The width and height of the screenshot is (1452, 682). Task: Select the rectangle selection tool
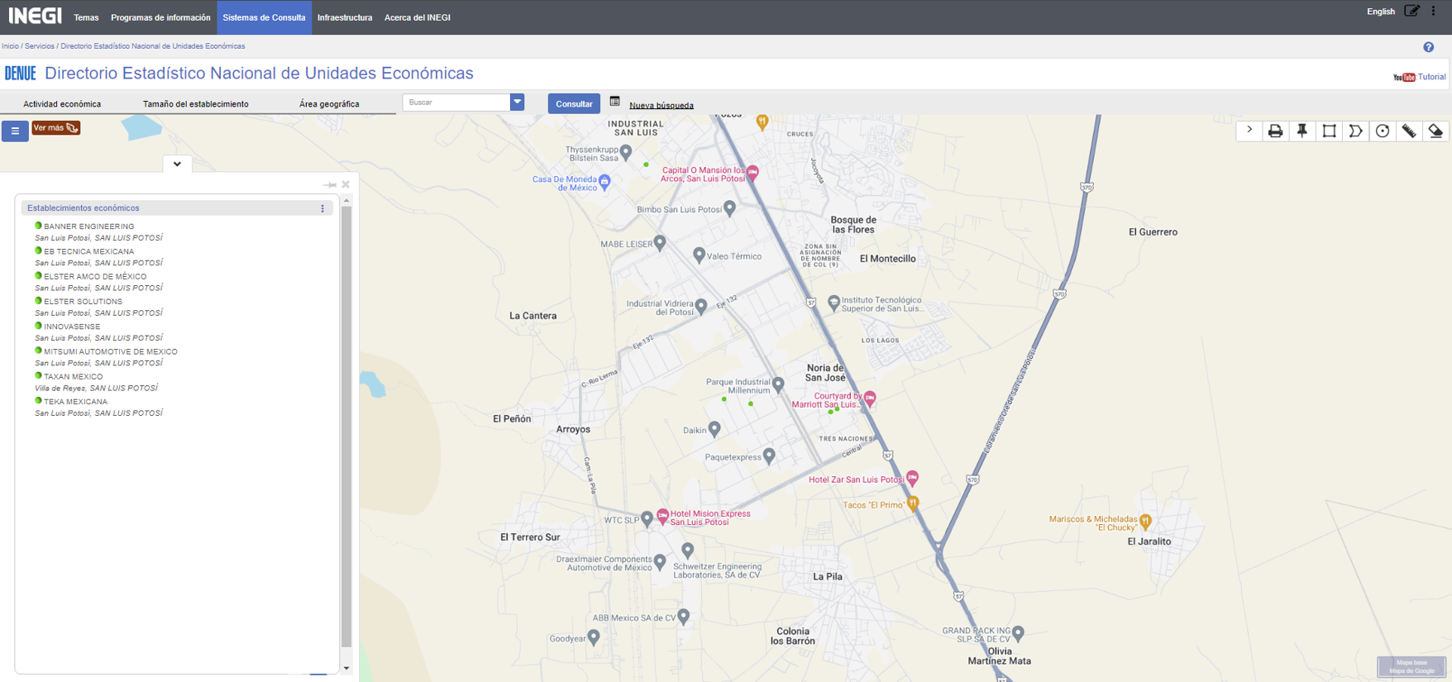[x=1329, y=131]
